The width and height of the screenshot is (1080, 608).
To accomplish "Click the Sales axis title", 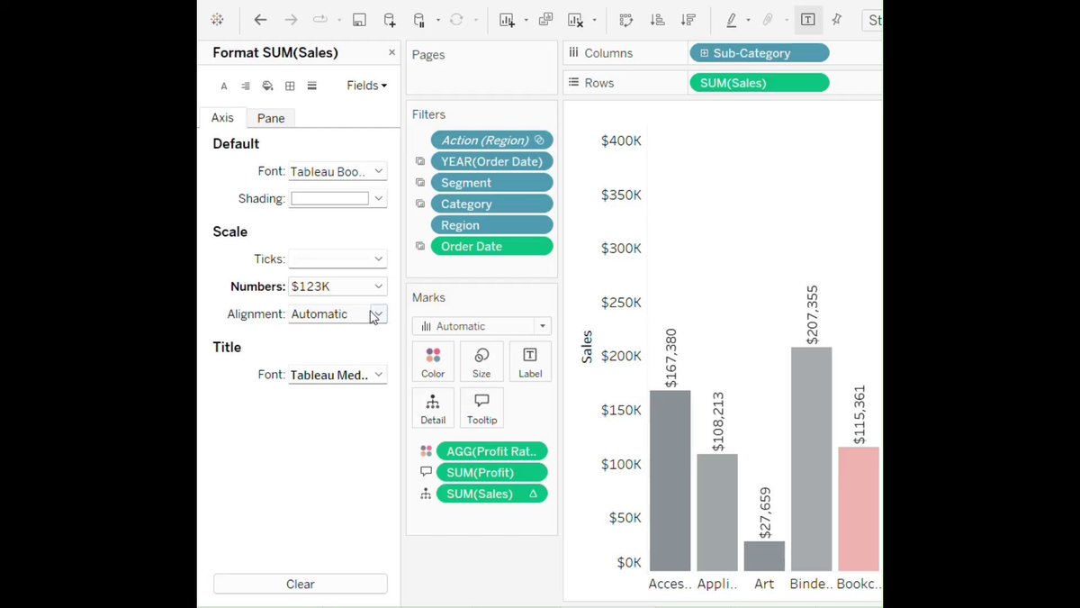I will [x=587, y=347].
